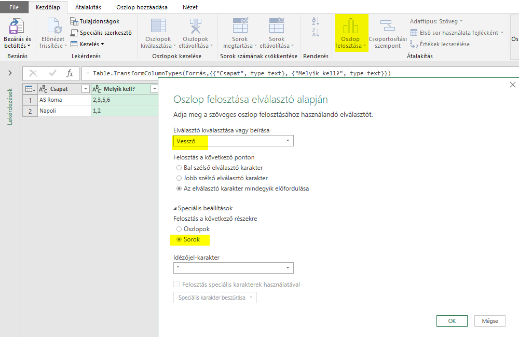The height and width of the screenshot is (337, 519).
Task: Click Melyik kell? column type icon
Action: click(x=97, y=89)
